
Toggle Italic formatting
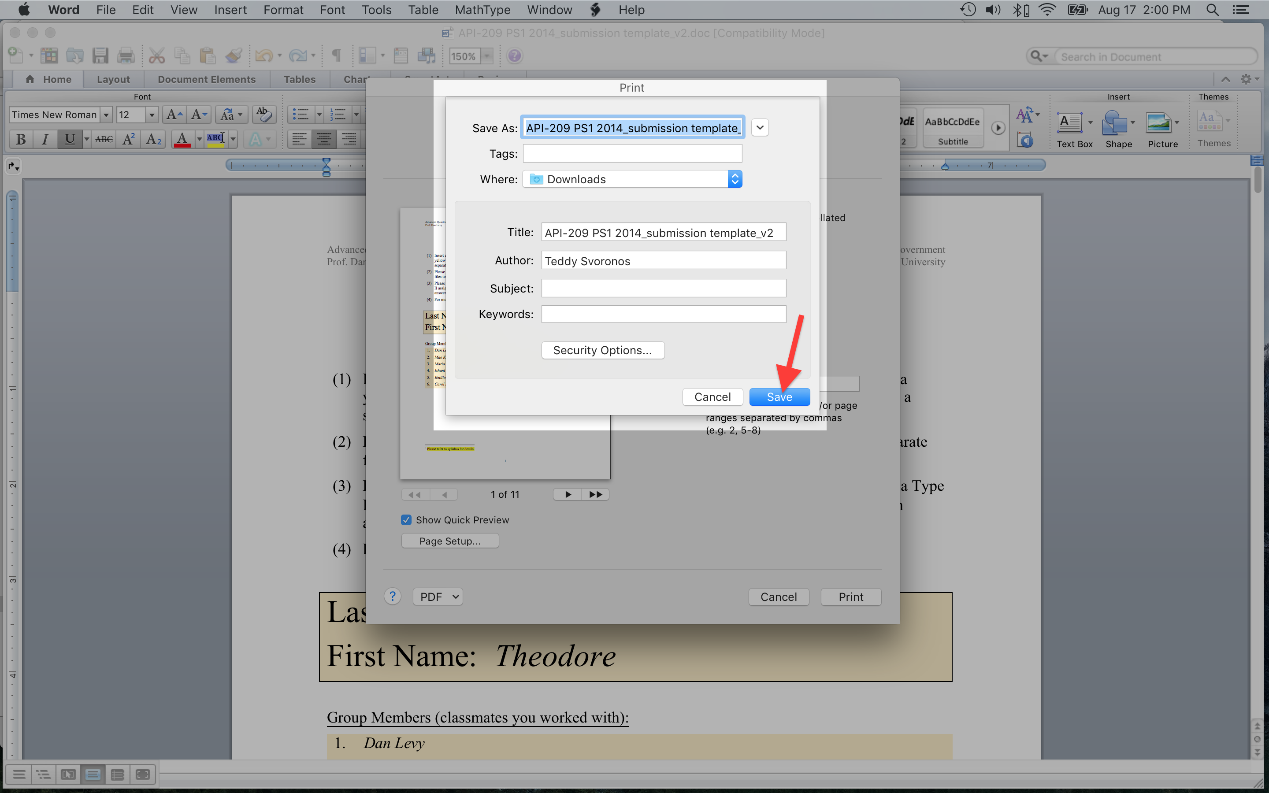[x=45, y=140]
